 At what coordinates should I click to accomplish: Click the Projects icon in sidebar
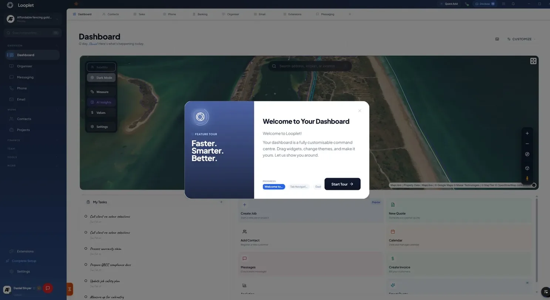[x=11, y=130]
